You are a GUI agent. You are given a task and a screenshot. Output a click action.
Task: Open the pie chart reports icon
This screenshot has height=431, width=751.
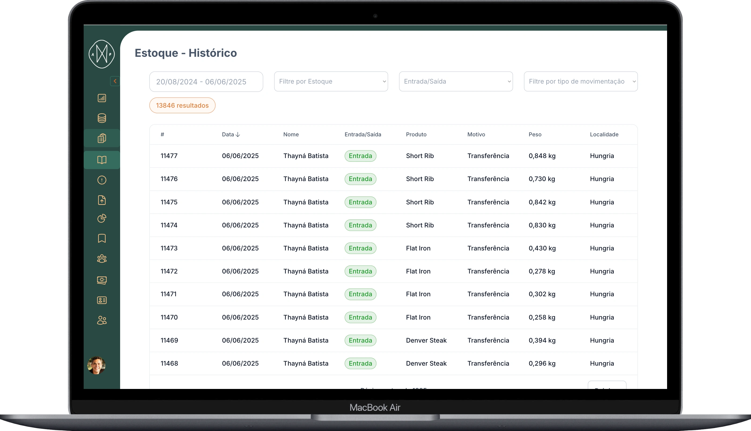(102, 219)
